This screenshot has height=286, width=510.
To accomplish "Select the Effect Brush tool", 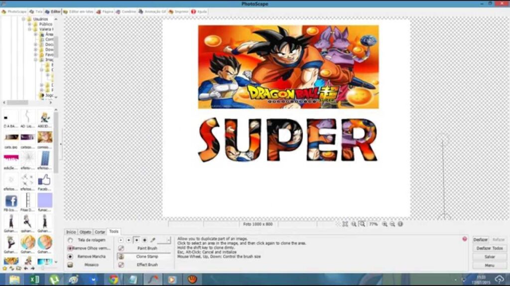I will click(x=144, y=265).
